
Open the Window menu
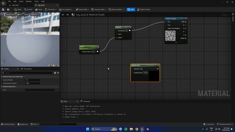pyautogui.click(x=29, y=1)
